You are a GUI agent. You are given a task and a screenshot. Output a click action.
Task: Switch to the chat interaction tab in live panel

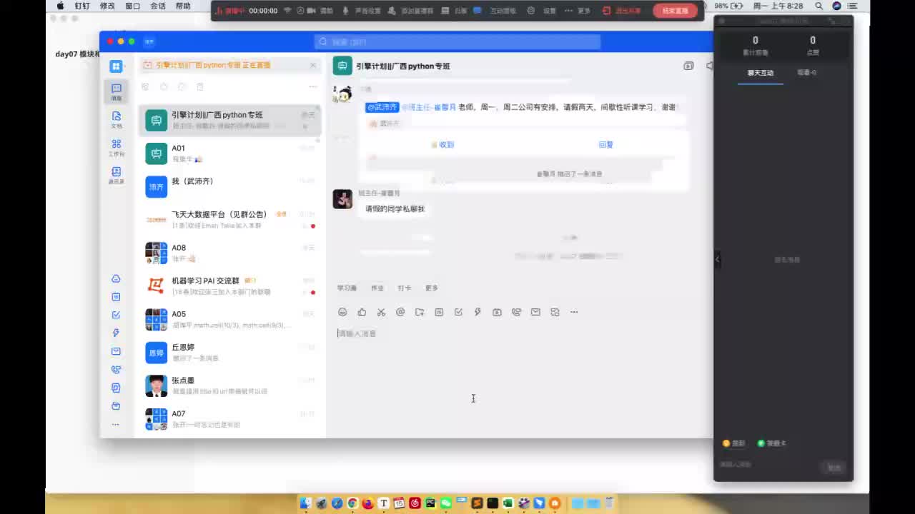(x=761, y=73)
